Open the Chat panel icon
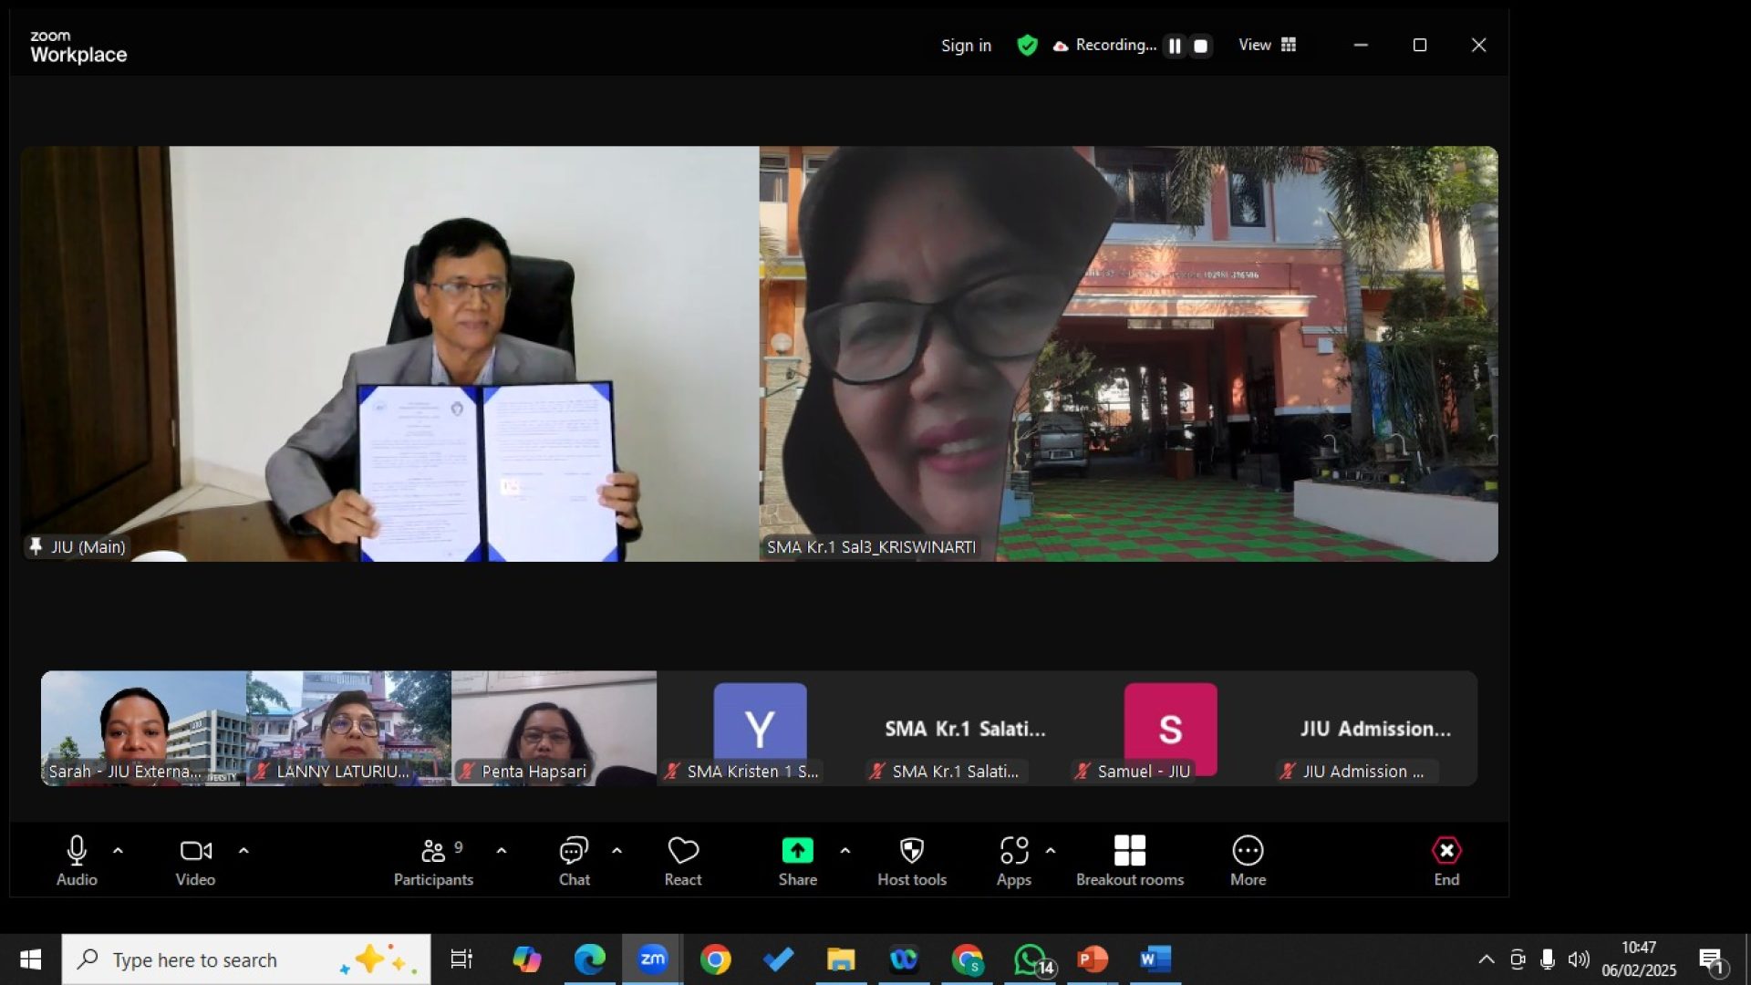This screenshot has height=985, width=1751. pos(574,851)
